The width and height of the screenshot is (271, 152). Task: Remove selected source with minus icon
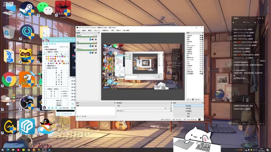[190, 99]
